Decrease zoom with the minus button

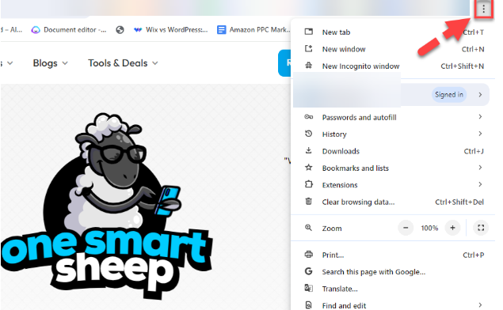(x=406, y=228)
